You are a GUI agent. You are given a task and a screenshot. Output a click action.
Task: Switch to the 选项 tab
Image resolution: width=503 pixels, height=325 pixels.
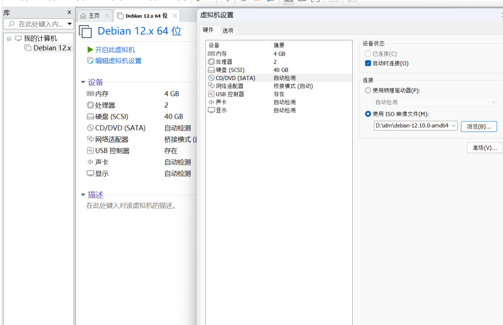pos(228,30)
